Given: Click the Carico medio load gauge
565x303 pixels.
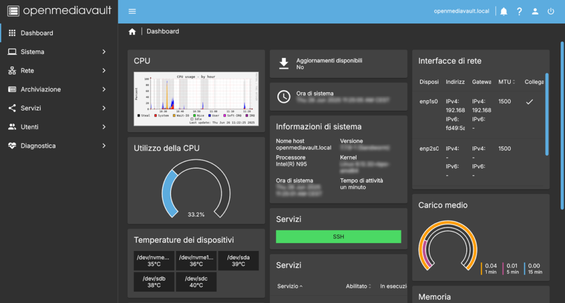Looking at the screenshot, I should tap(447, 246).
